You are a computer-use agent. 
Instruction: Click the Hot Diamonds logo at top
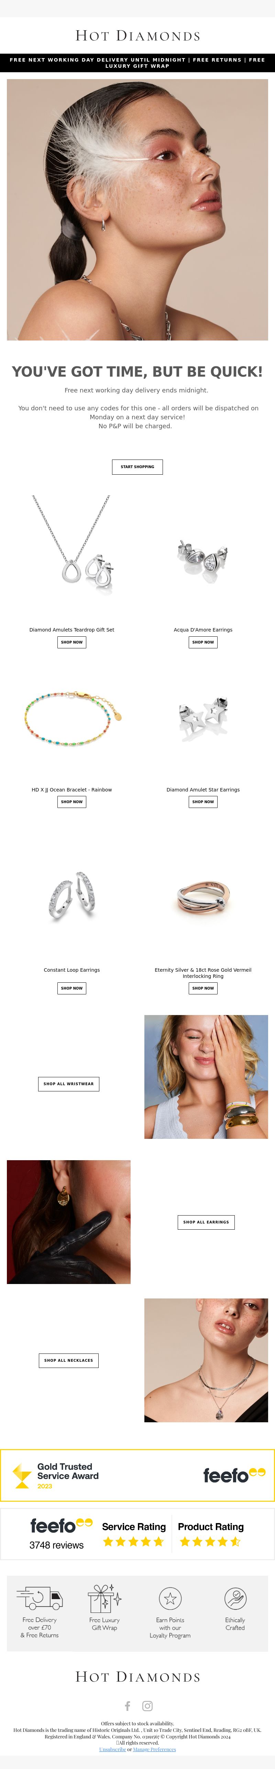(137, 36)
